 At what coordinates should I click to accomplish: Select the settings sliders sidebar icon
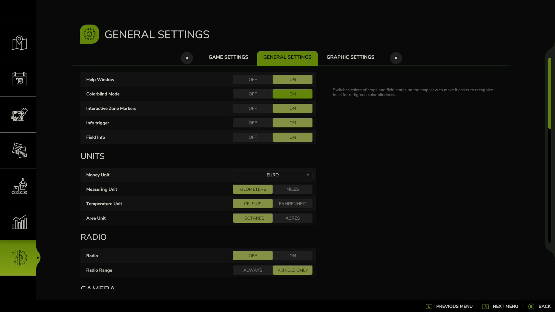(19, 258)
